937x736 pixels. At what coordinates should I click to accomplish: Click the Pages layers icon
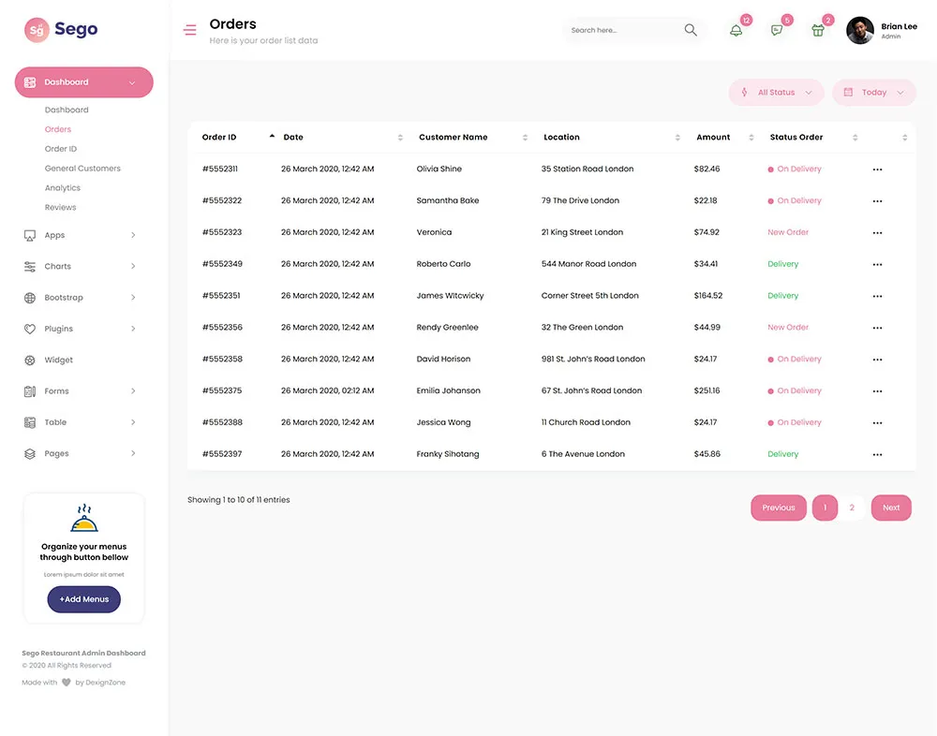click(x=29, y=453)
